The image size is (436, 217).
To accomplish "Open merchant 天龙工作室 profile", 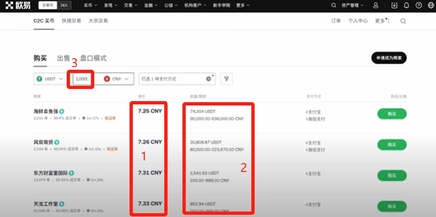I will point(46,204).
